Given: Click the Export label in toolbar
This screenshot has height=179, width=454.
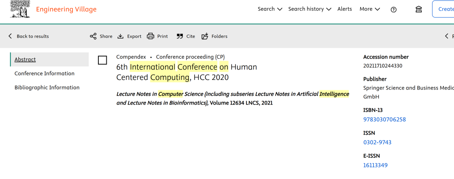Looking at the screenshot, I should pyautogui.click(x=135, y=36).
